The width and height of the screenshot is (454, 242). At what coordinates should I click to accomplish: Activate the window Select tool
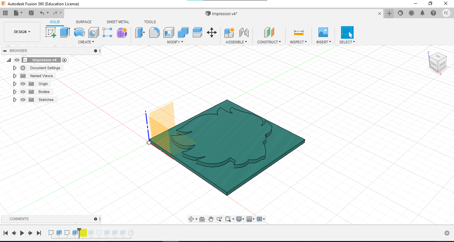347,32
